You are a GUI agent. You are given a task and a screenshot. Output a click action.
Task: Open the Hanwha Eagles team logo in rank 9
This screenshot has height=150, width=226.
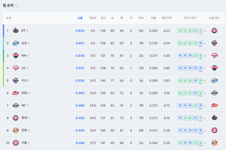click(16, 130)
